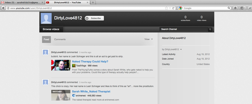Click the enimerwsi channel avatar icon

(x=74, y=96)
